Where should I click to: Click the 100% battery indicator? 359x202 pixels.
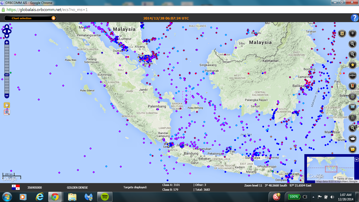[294, 197]
